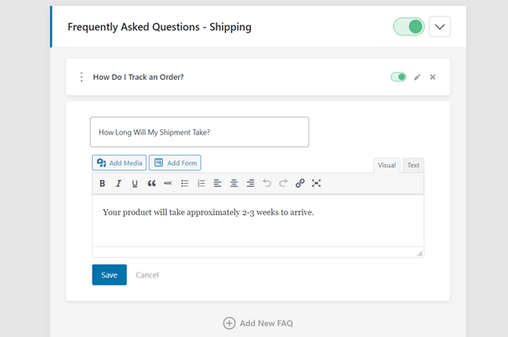This screenshot has width=508, height=337.
Task: Toggle the FAQ Shipping group switch
Action: pyautogui.click(x=409, y=27)
